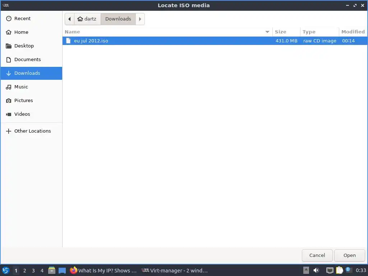Switch to the Firefox What Is My IP window

pyautogui.click(x=103, y=271)
